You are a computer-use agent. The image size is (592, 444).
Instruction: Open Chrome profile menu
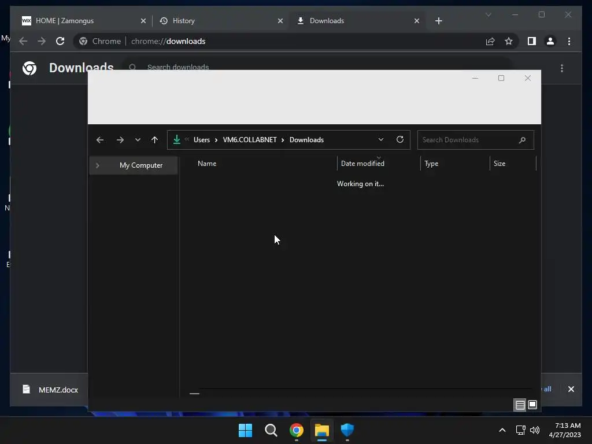(550, 41)
